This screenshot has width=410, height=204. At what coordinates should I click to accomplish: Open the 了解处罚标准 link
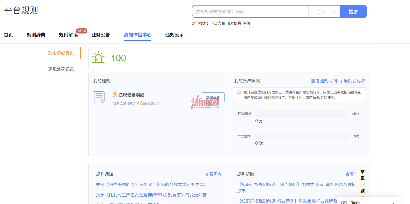point(352,81)
